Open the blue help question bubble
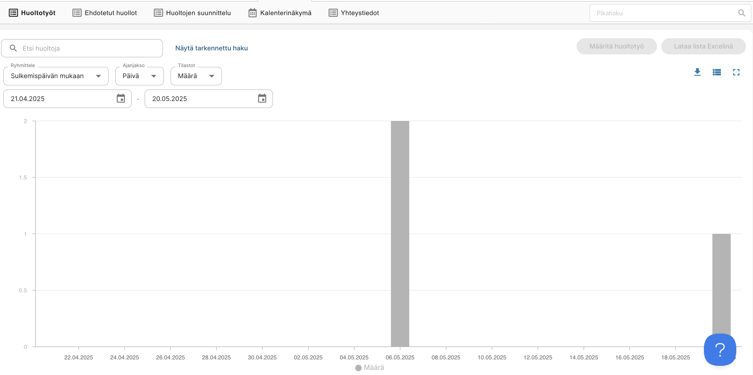The image size is (753, 375). (720, 349)
